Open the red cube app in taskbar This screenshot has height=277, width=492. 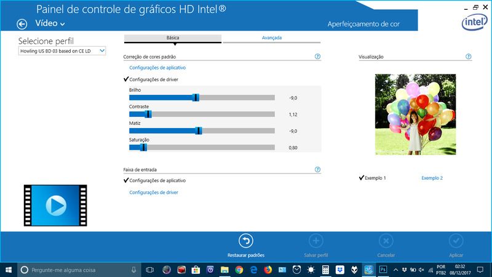point(181,270)
